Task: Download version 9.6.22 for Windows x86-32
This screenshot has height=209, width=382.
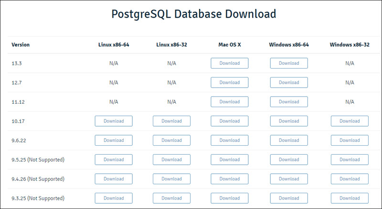Action: tap(350, 140)
